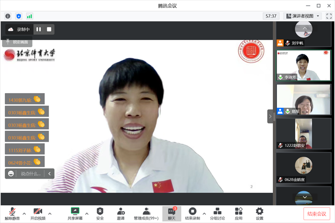
Task: Click 共享屏幕 share screen button
Action: 75,214
